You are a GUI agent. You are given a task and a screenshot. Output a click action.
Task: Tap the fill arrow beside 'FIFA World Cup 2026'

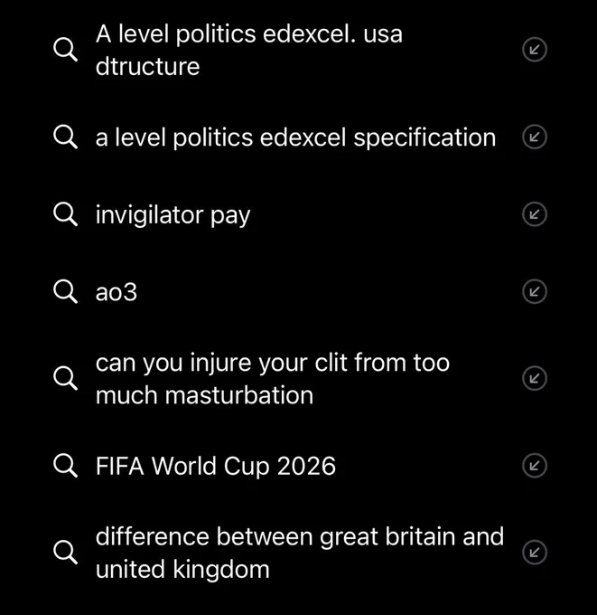pos(535,466)
